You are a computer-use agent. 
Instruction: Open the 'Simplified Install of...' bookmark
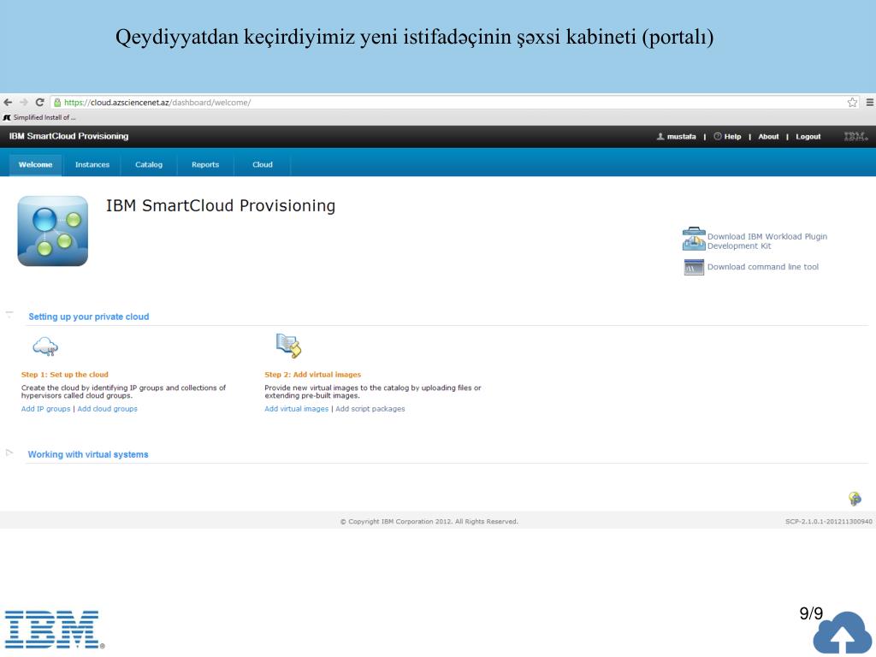(39, 117)
